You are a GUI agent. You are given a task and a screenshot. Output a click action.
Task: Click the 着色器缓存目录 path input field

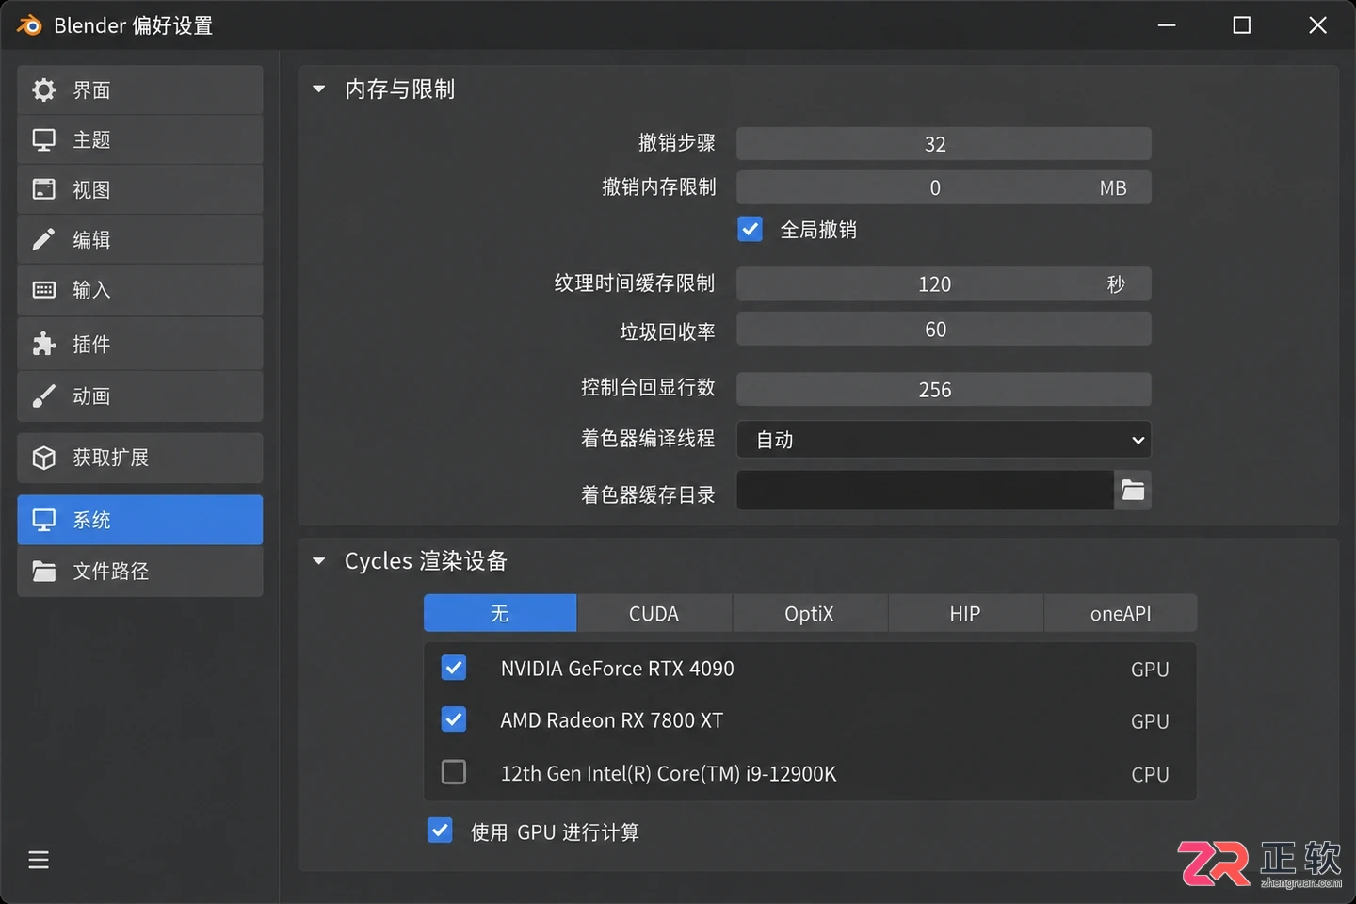point(926,491)
